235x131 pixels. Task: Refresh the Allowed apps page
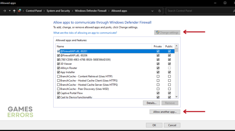click(x=159, y=11)
